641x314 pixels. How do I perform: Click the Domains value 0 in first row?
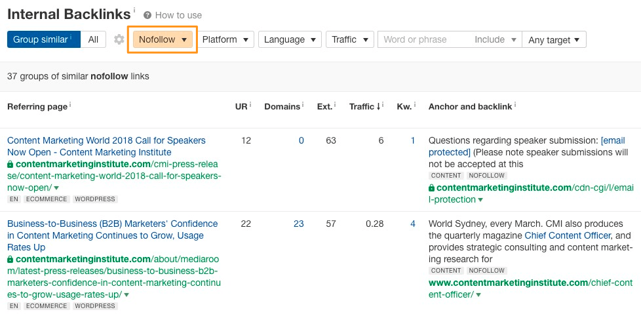301,141
